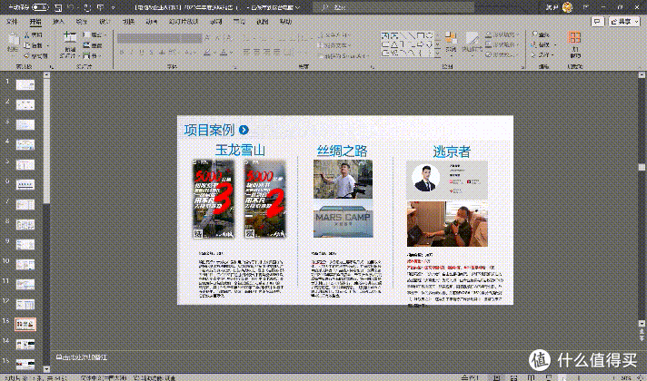
Task: Click the Select button in Editing group
Action: 542,54
